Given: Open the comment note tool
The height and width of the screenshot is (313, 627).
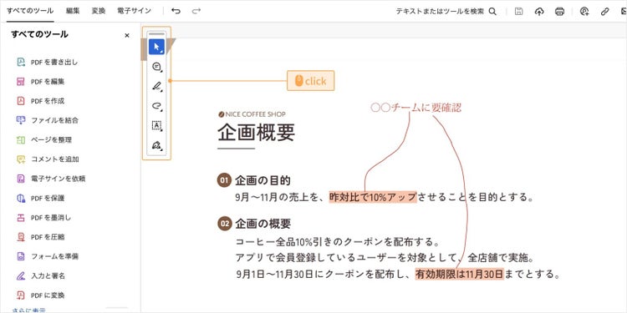Looking at the screenshot, I should coord(157,67).
